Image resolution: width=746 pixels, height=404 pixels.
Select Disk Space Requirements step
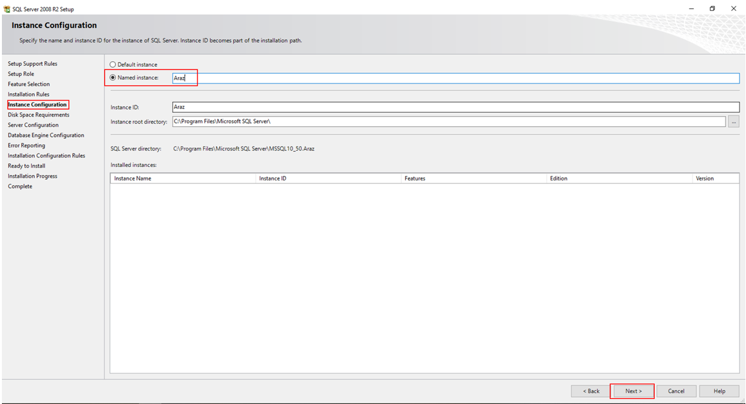(x=38, y=115)
